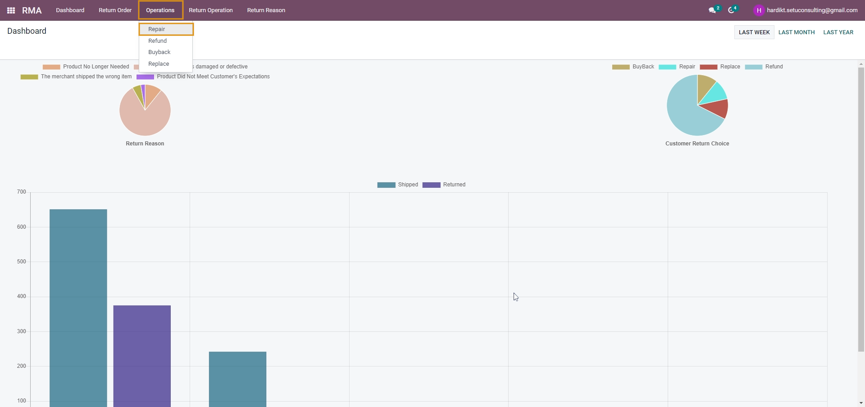Collapse the Operations dropdown menu
Screen dimensions: 865x407
[160, 10]
